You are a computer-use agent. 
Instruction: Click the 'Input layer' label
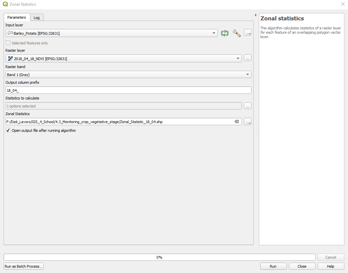point(14,25)
